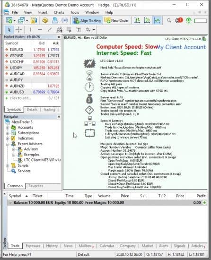Open the Profiles toolbar icon
Screen dimensions: 211x260
click(21, 20)
